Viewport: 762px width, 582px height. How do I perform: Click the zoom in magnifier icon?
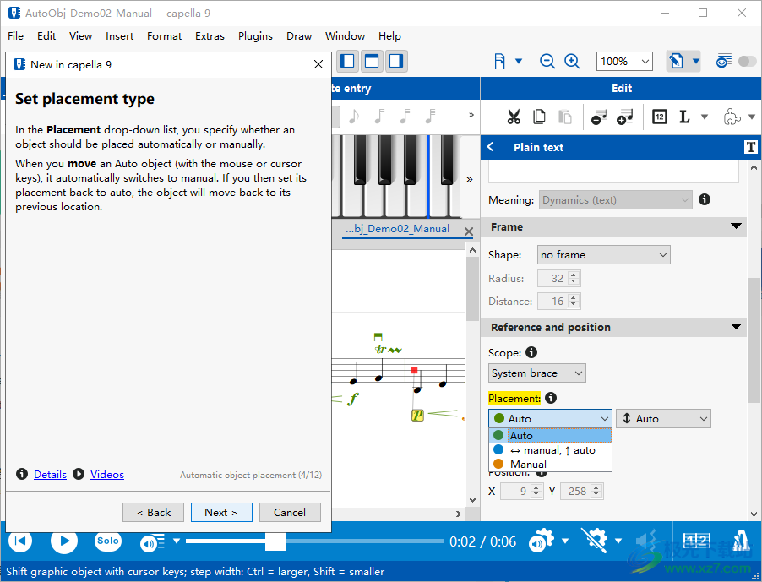click(572, 61)
